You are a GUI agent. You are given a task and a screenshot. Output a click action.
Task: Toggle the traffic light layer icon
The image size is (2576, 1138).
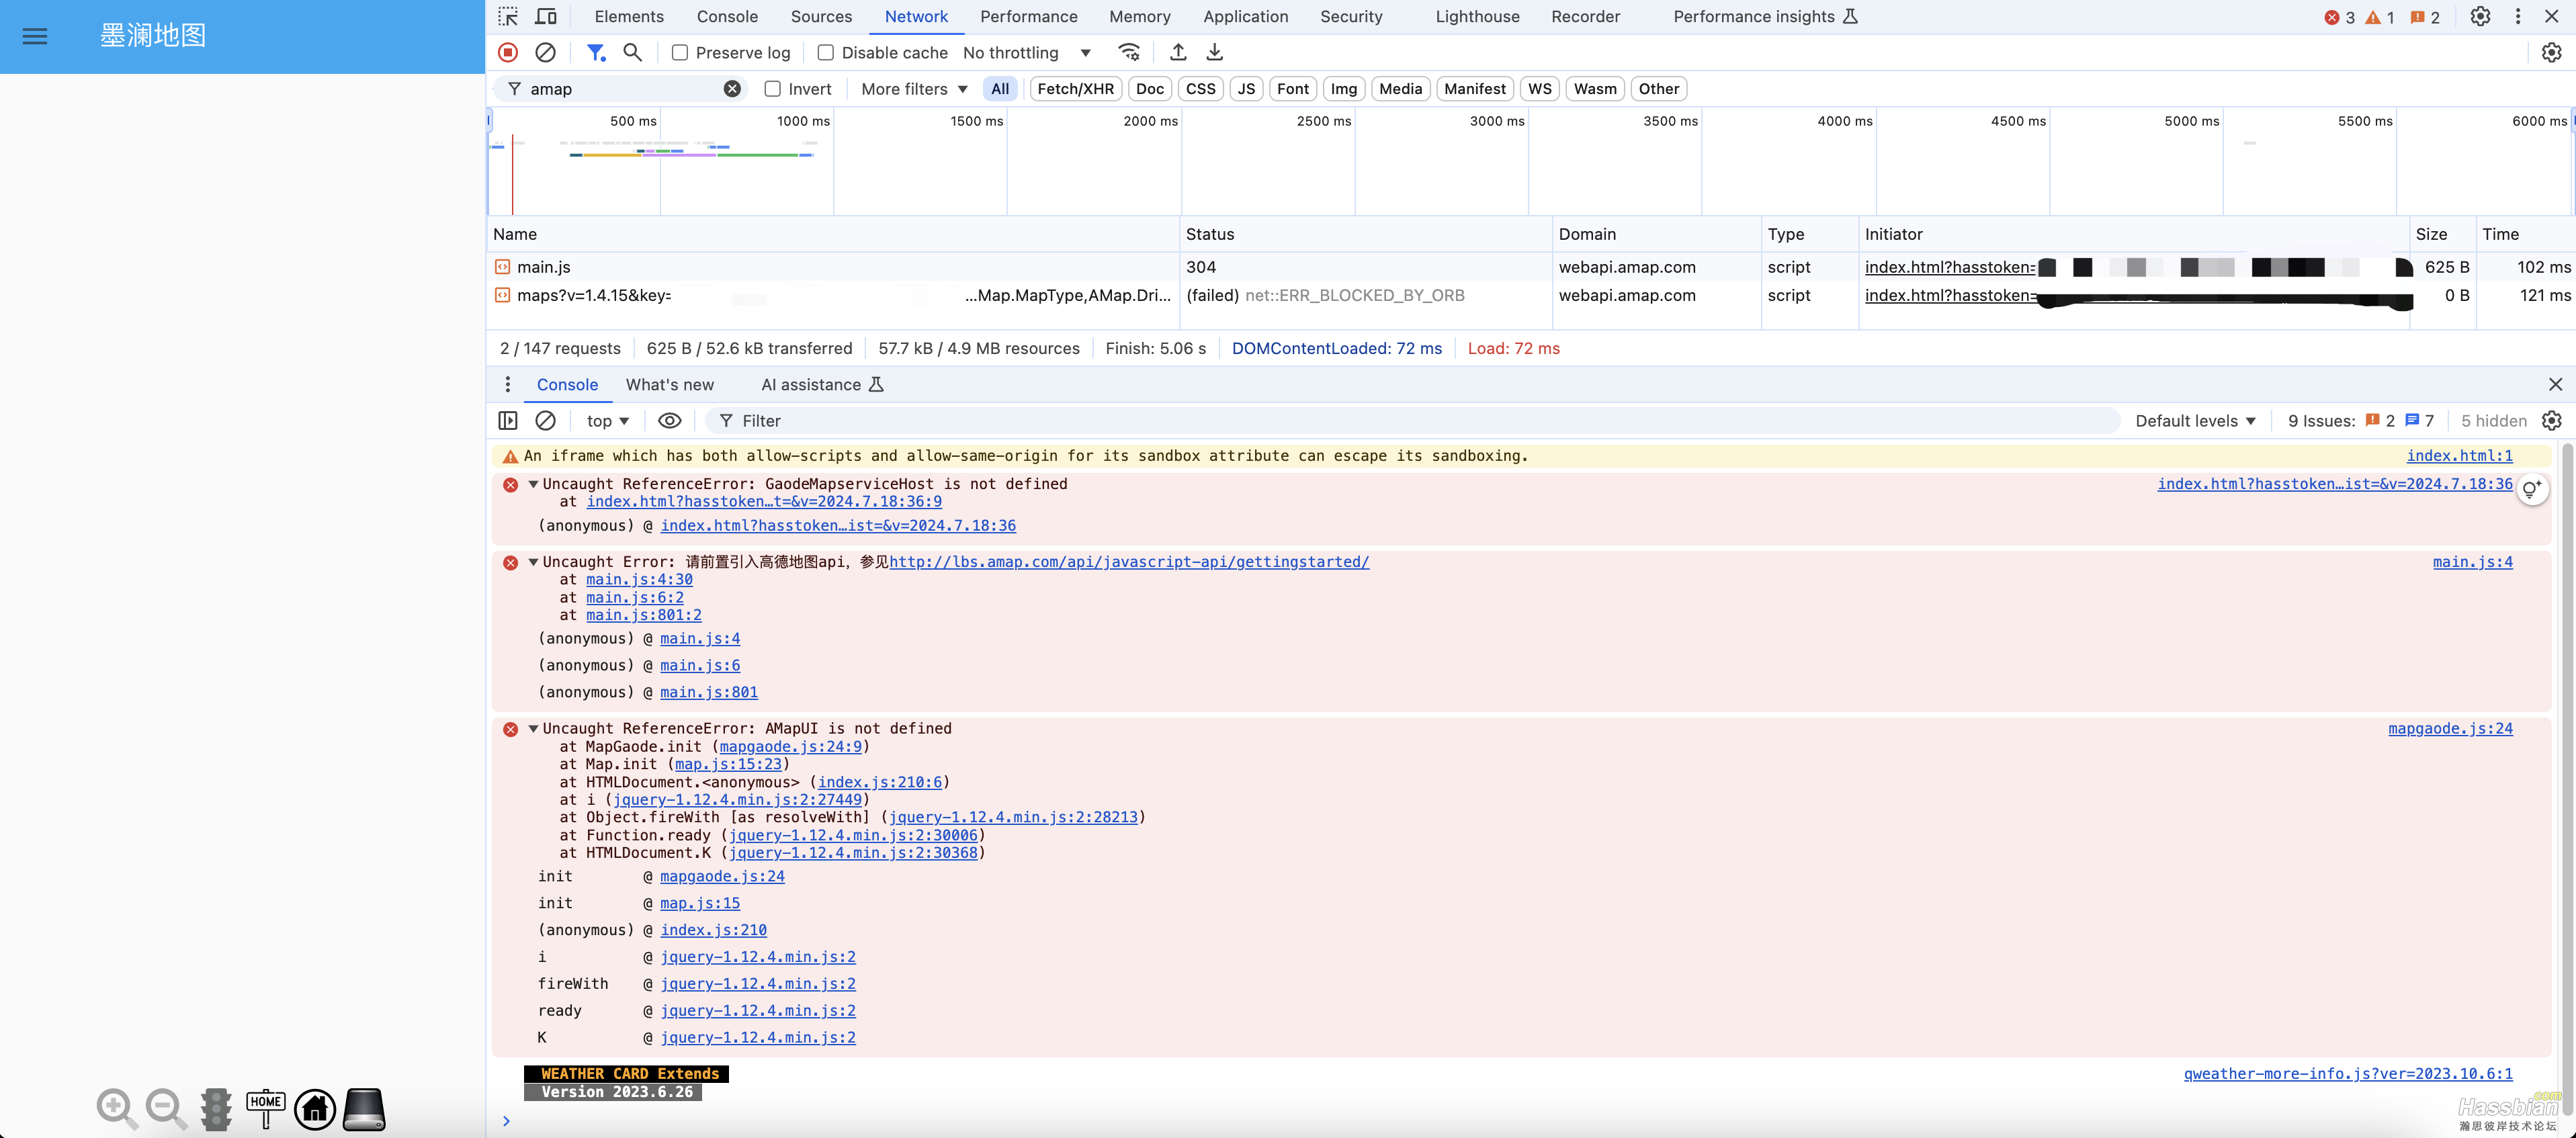216,1109
